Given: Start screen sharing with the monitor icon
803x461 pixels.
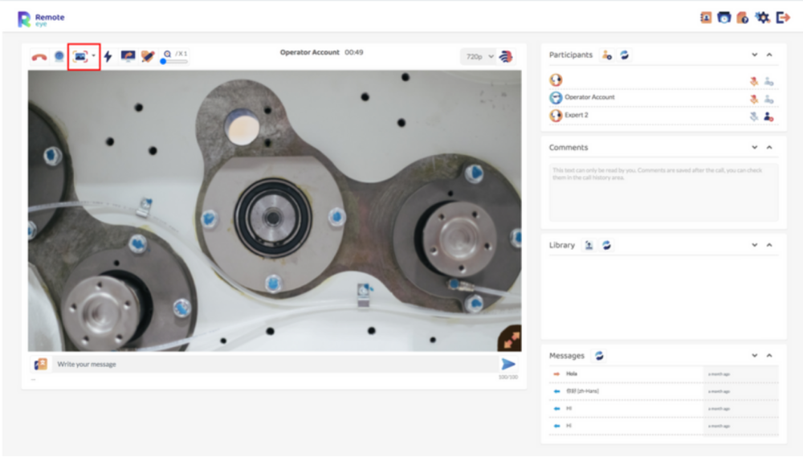Looking at the screenshot, I should [128, 56].
